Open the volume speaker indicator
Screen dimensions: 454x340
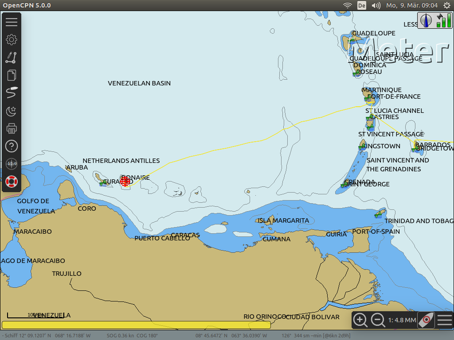(x=376, y=5)
